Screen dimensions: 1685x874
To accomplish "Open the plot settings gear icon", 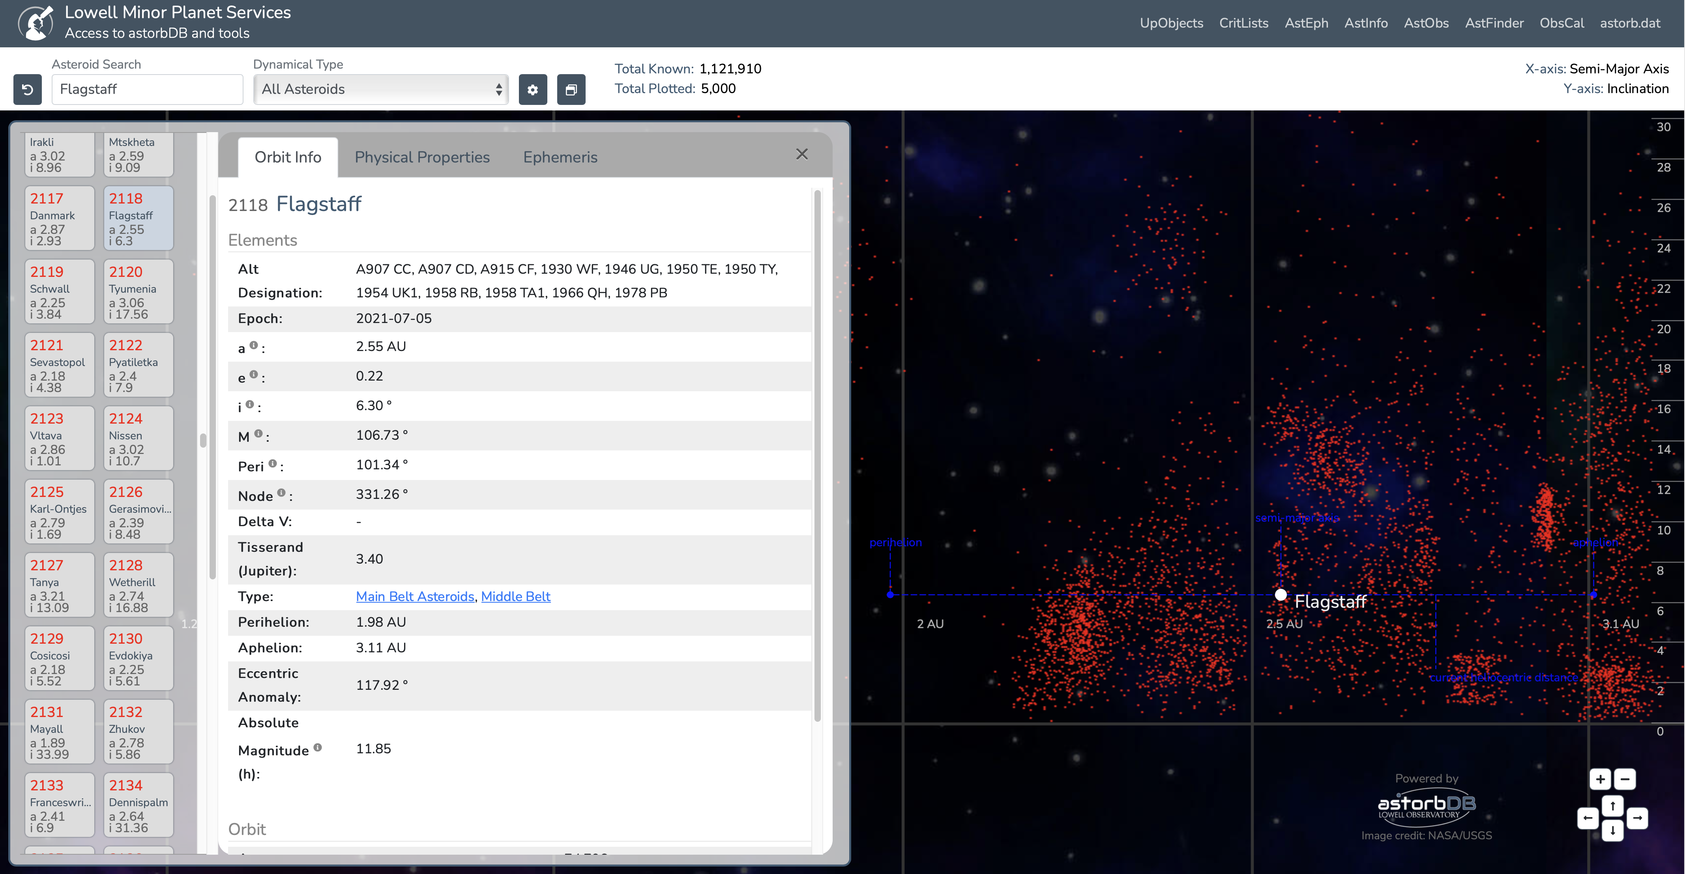I will [x=532, y=90].
